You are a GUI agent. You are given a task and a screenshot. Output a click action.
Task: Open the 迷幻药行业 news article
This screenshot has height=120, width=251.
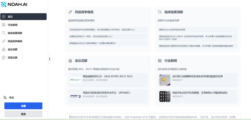[x=198, y=80]
